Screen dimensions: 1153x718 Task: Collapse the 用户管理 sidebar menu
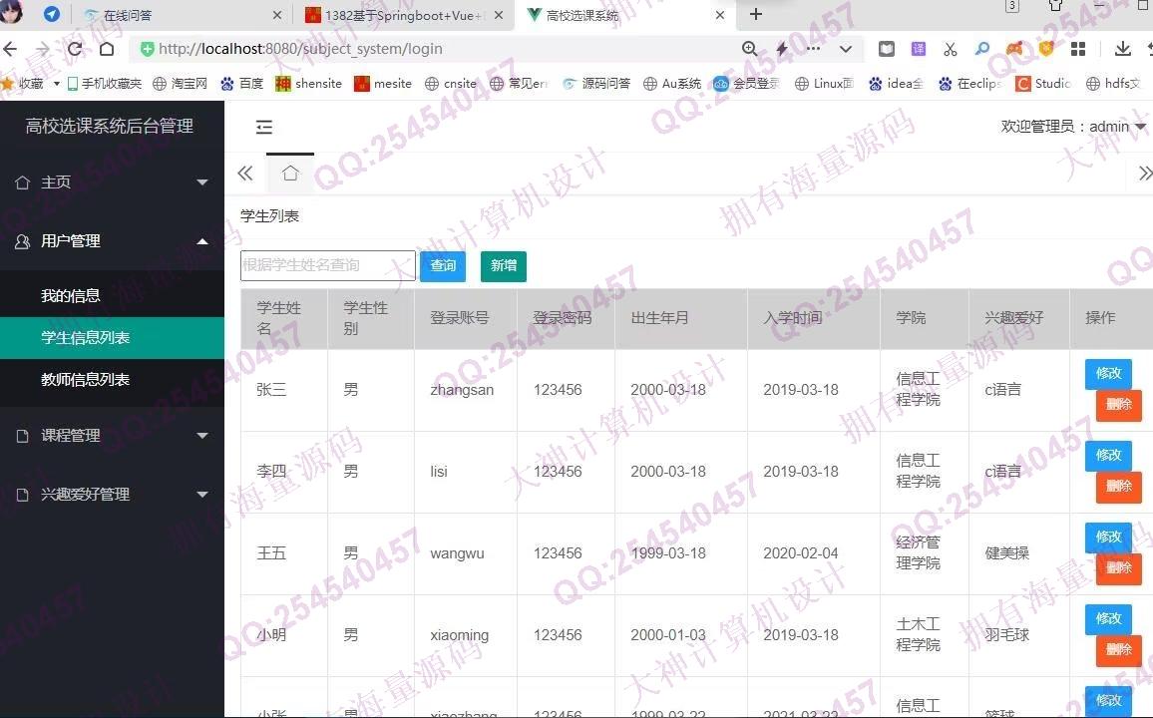tap(112, 241)
